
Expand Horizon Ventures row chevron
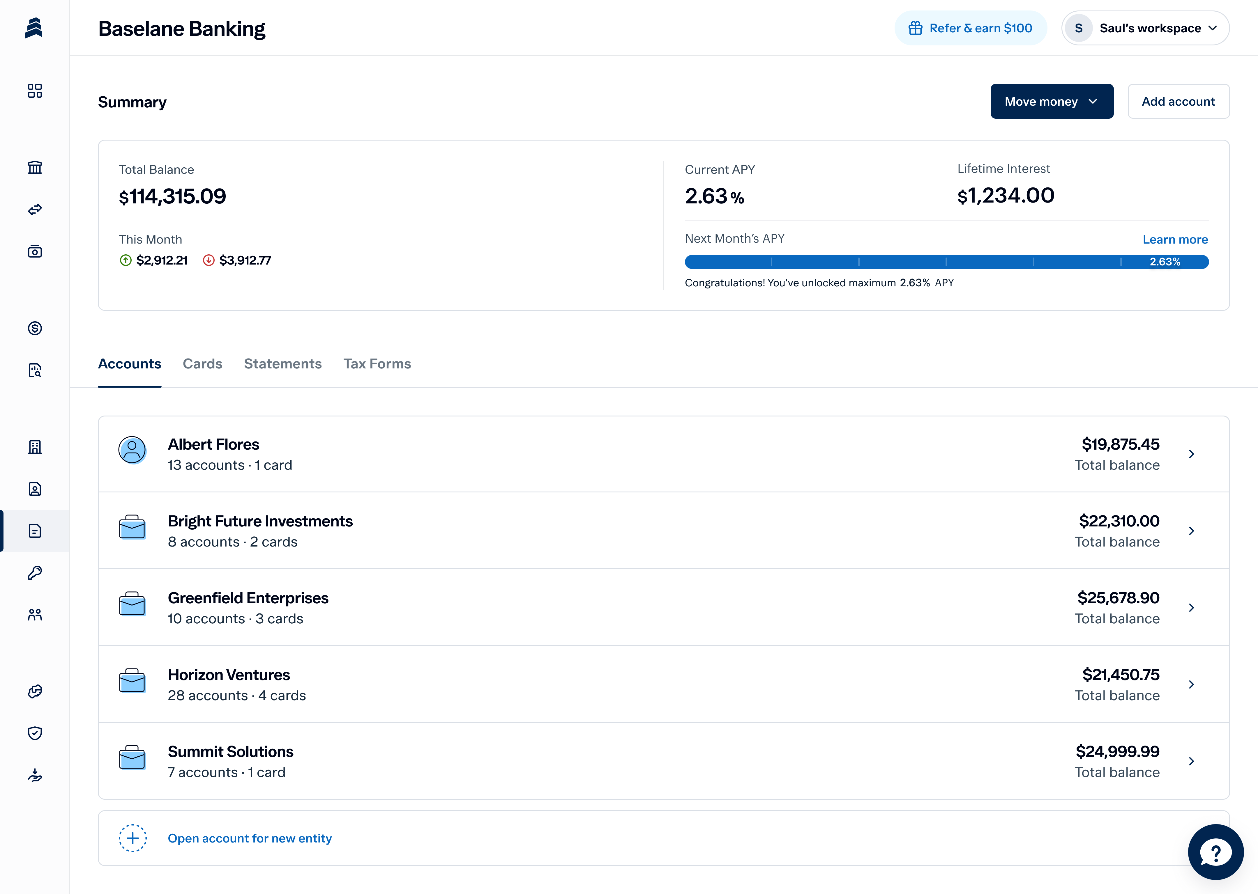click(1191, 684)
